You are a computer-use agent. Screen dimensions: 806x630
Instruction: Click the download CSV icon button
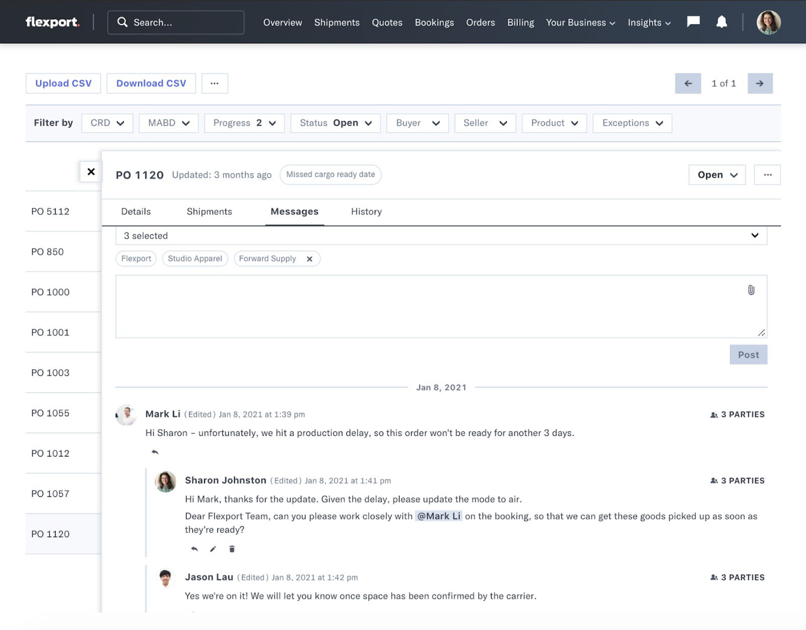point(151,83)
